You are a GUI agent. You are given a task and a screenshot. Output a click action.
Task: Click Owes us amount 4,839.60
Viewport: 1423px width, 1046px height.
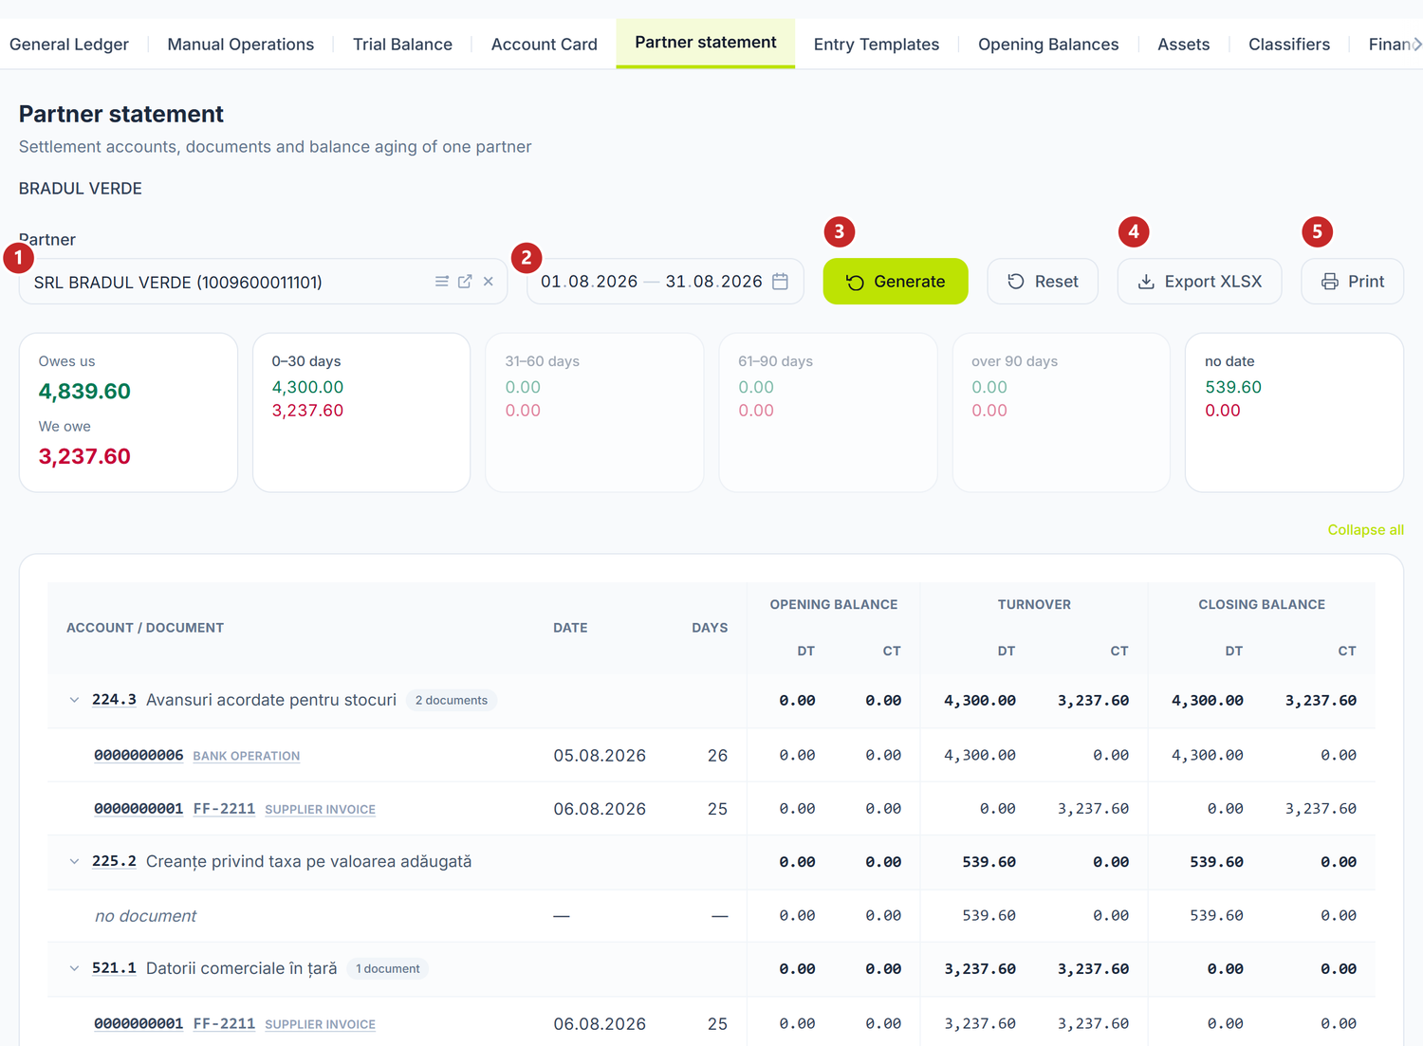coord(84,392)
